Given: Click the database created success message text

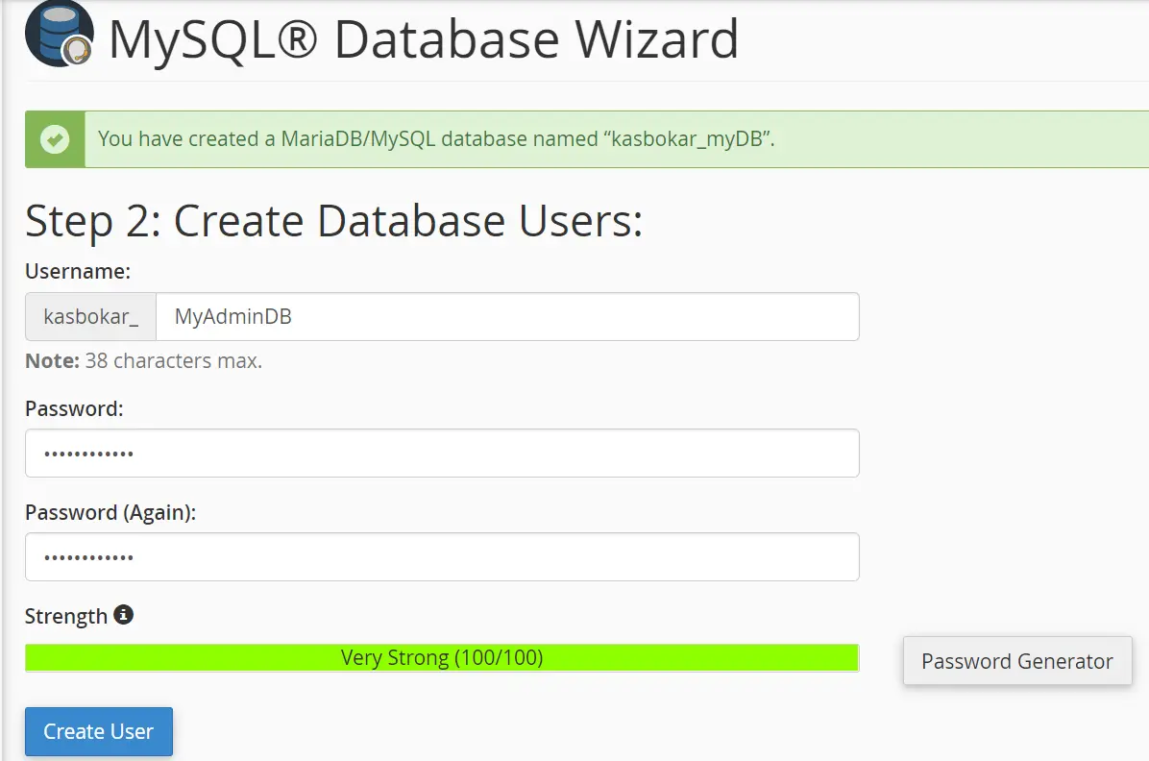Looking at the screenshot, I should point(436,138).
